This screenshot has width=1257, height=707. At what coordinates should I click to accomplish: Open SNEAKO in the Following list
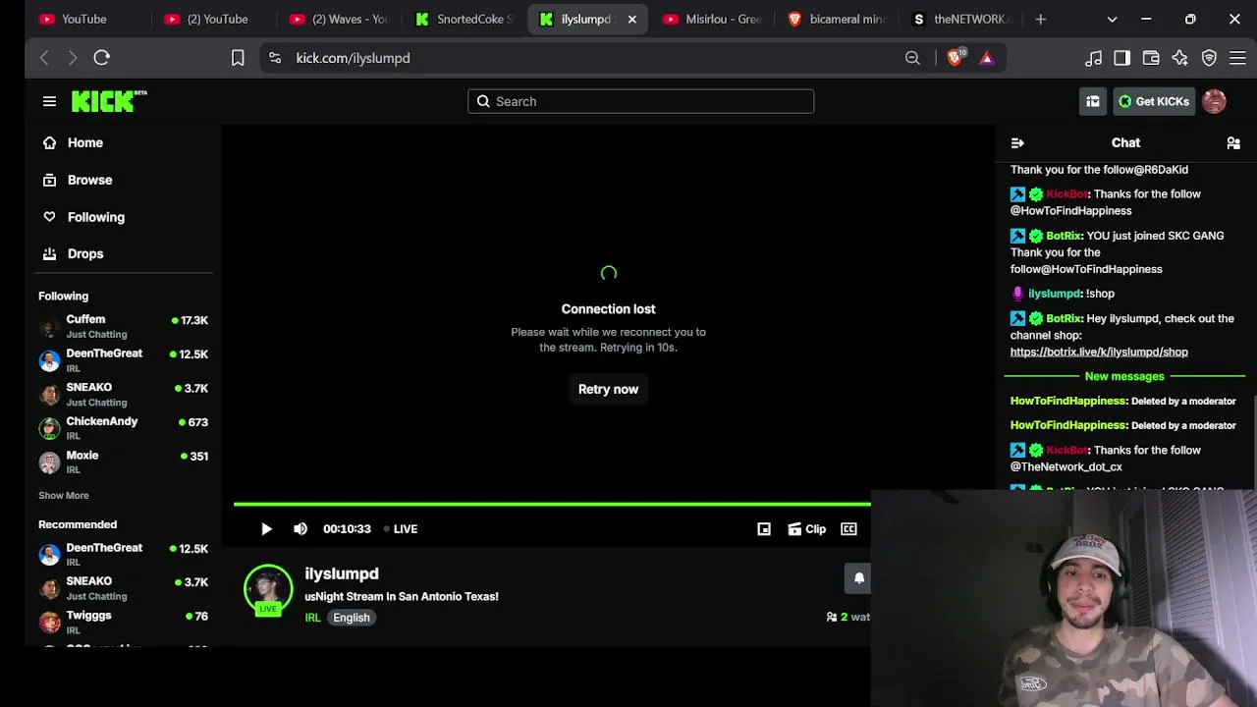124,395
